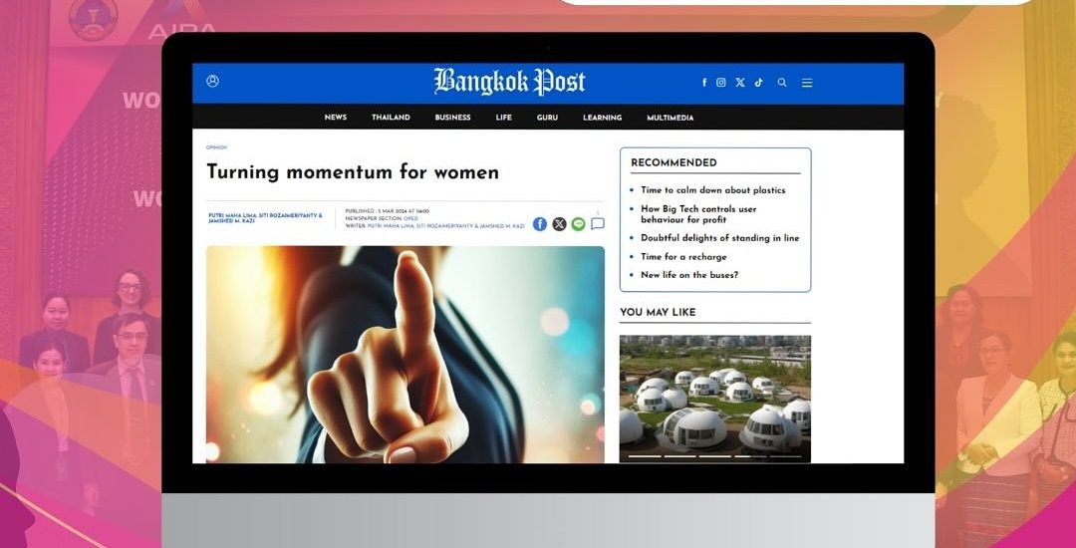The height and width of the screenshot is (548, 1076).
Task: Open the GURU menu
Action: (x=547, y=118)
